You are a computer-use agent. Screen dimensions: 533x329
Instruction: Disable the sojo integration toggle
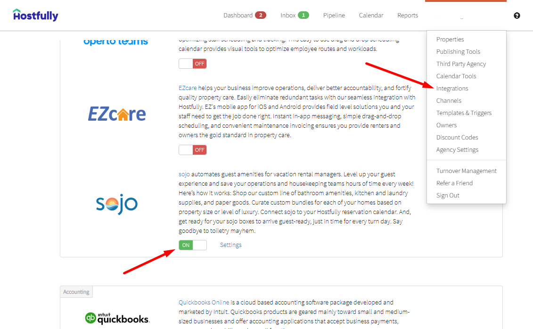tap(192, 245)
